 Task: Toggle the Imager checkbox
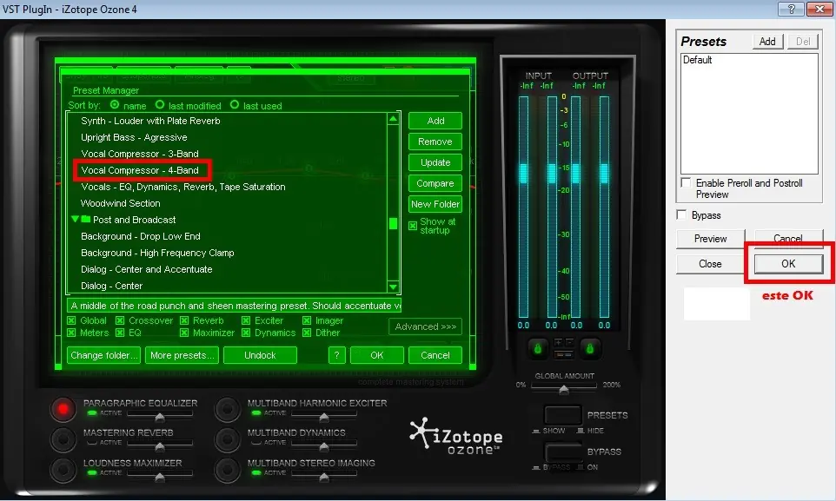tap(307, 320)
